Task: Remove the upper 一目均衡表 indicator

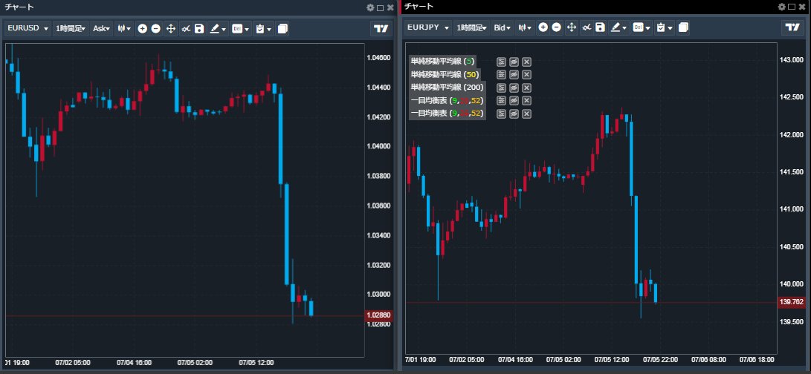Action: tap(526, 100)
